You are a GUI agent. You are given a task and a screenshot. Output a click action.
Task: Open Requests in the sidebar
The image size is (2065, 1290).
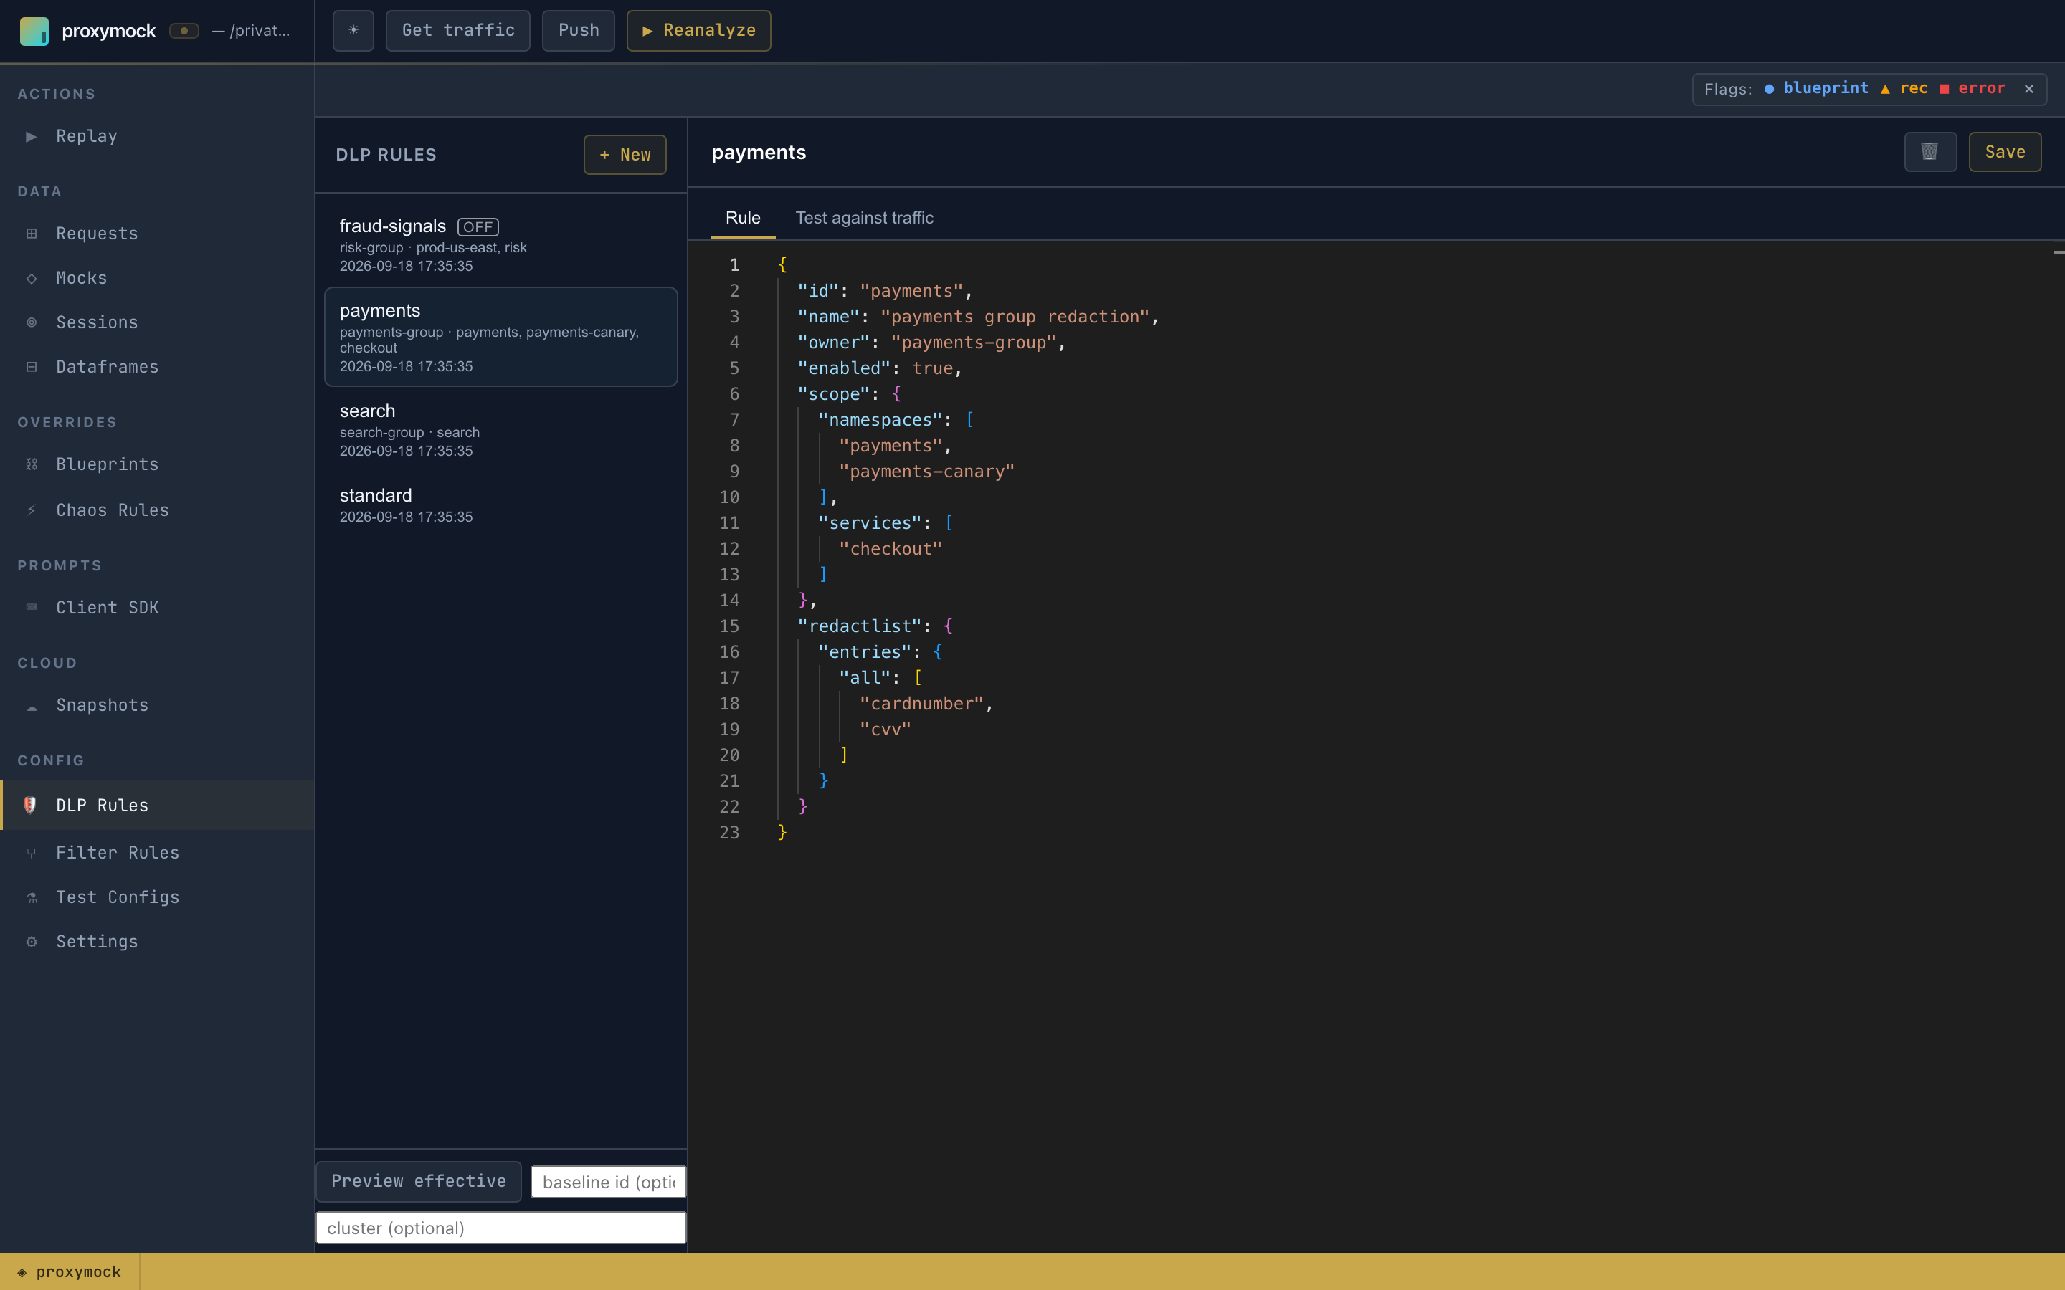[x=157, y=234]
